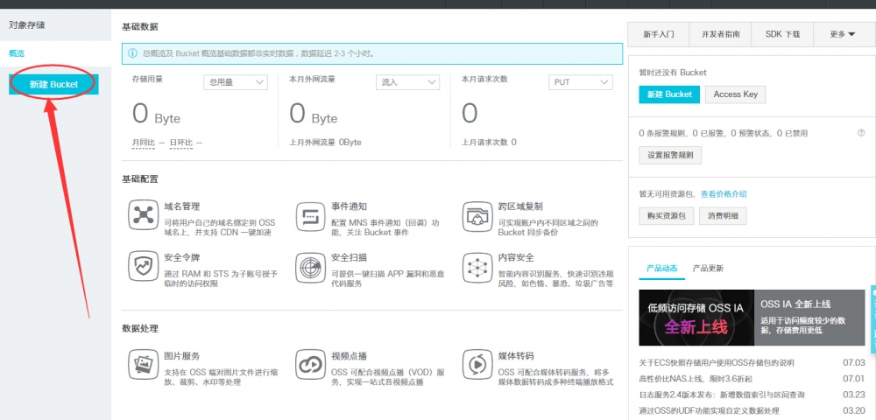The width and height of the screenshot is (876, 420).
Task: Open the 事件通知 message icon
Action: pyautogui.click(x=310, y=216)
